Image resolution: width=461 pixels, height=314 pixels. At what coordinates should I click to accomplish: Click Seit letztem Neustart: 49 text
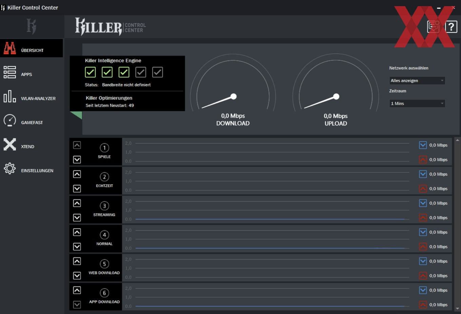[x=109, y=105]
